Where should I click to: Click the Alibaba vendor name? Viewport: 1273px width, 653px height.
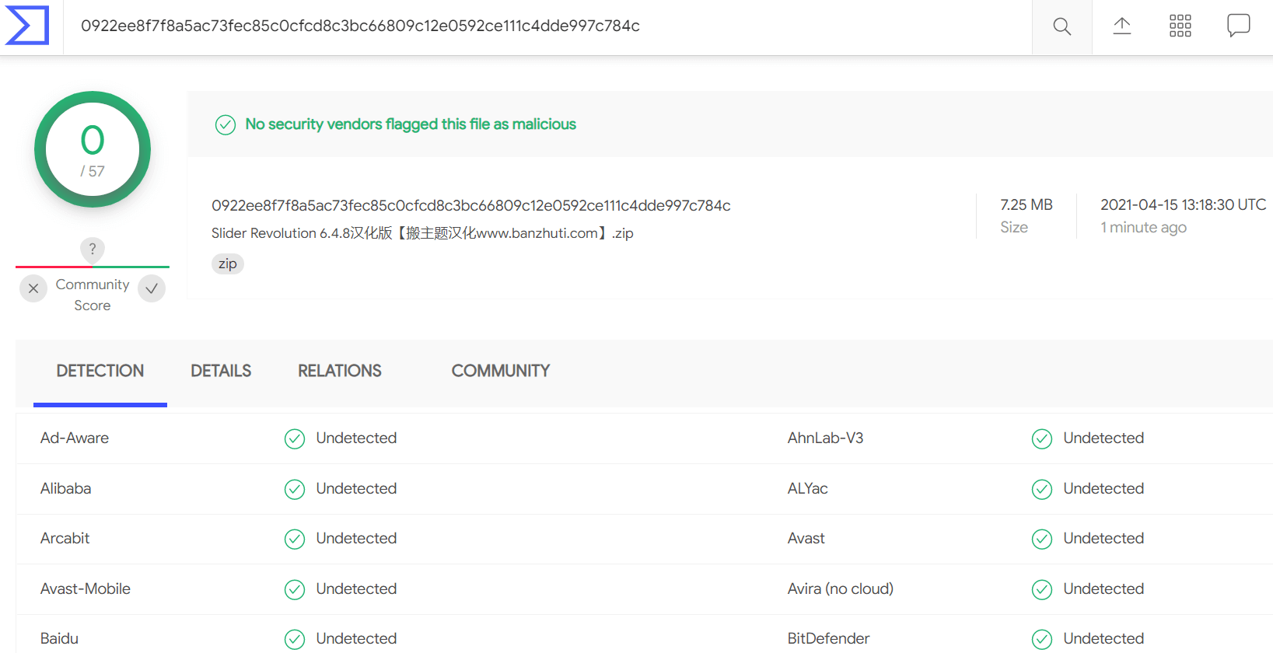(x=65, y=488)
